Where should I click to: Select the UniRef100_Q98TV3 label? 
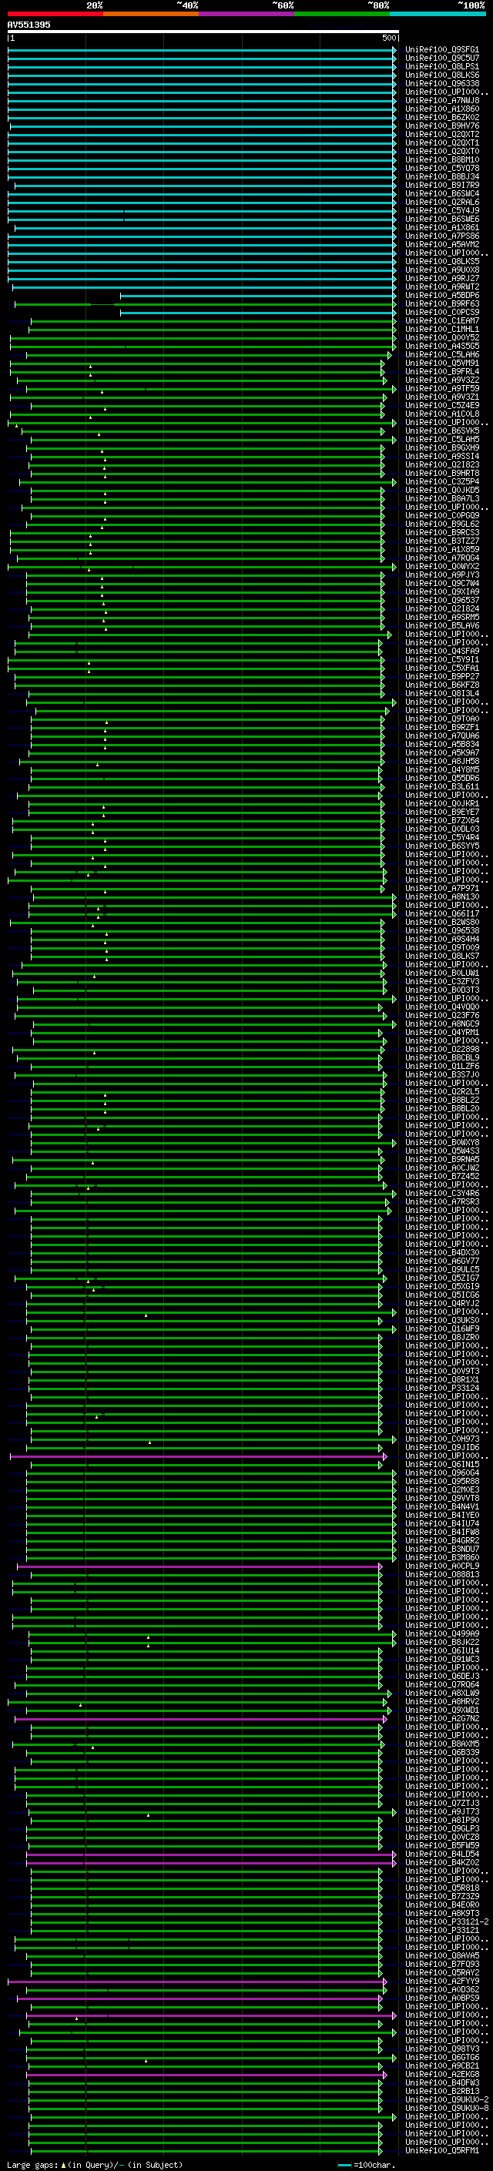(442, 2048)
